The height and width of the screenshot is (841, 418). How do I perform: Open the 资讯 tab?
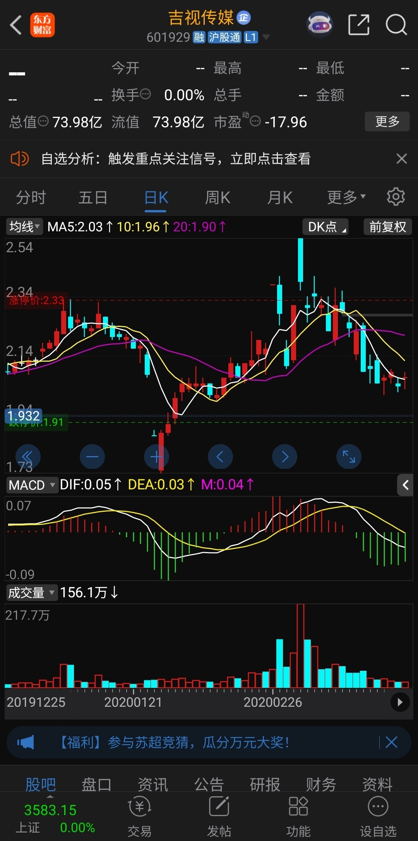pos(153,785)
